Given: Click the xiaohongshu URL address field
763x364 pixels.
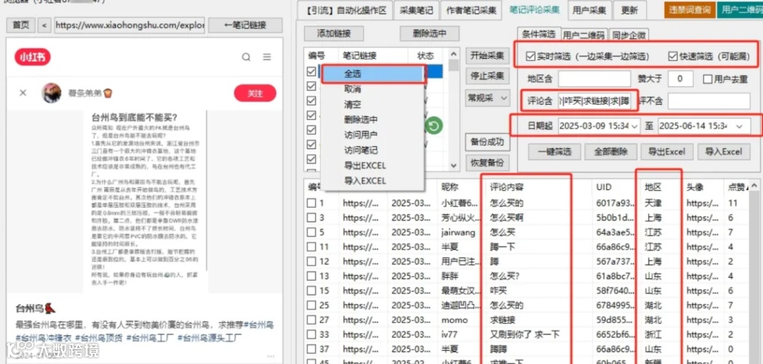Looking at the screenshot, I should pos(129,25).
